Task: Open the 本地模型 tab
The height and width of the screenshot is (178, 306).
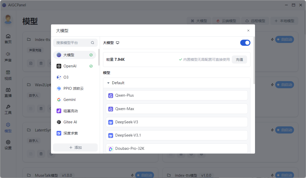Action: (284, 21)
